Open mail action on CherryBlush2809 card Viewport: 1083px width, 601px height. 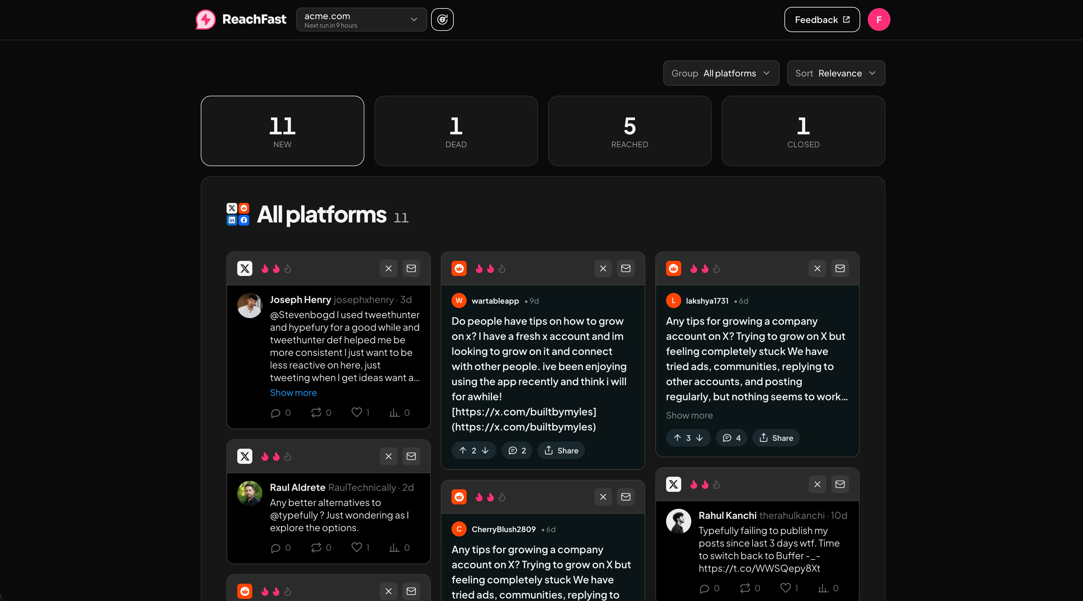[x=626, y=497]
